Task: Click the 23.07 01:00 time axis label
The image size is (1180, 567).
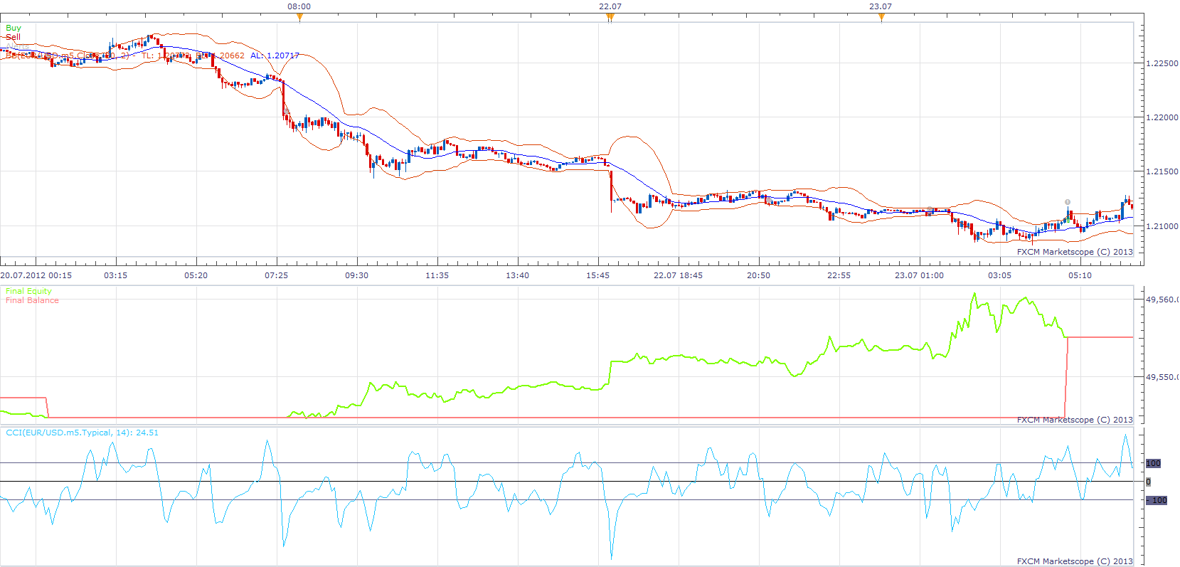Action: 919,275
